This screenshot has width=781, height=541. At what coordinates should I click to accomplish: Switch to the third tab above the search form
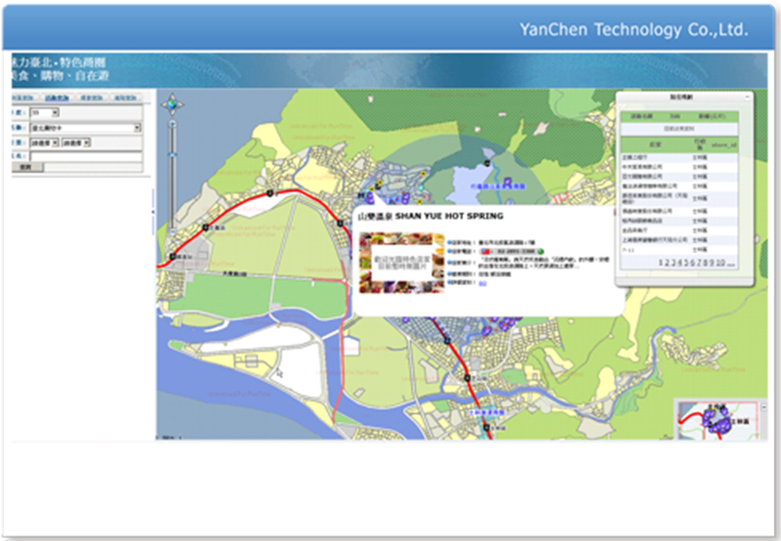point(89,99)
